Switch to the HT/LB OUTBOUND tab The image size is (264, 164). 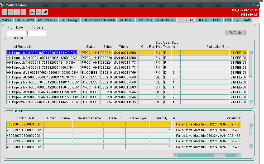click(209, 20)
